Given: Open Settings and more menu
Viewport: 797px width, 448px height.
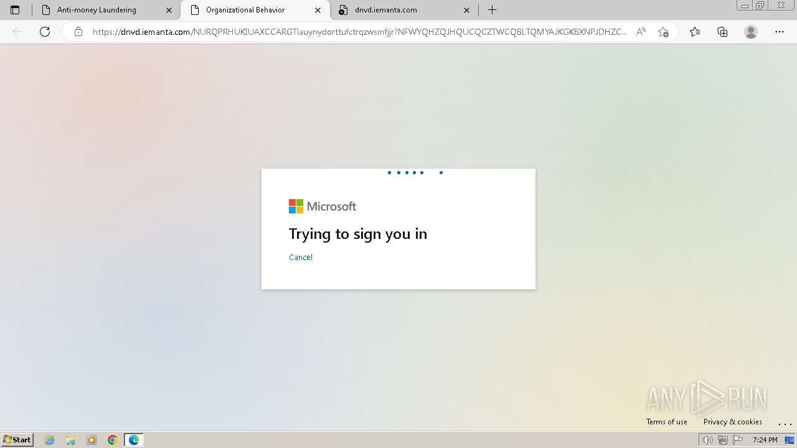Looking at the screenshot, I should point(780,32).
